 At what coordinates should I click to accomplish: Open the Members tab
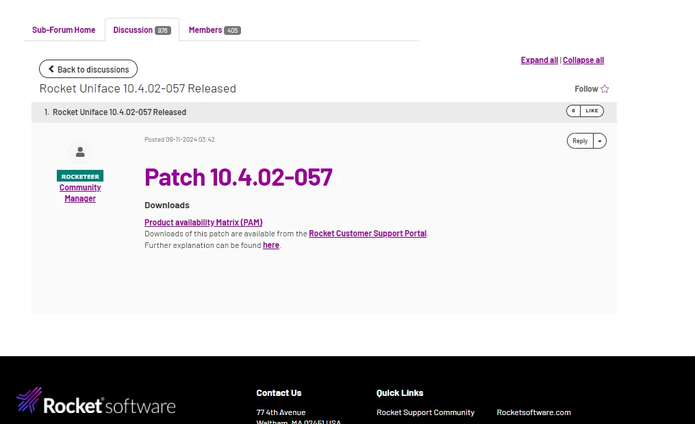(214, 29)
